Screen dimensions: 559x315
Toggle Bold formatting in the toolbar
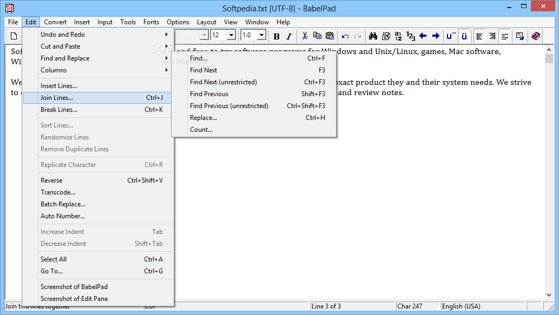[277, 36]
